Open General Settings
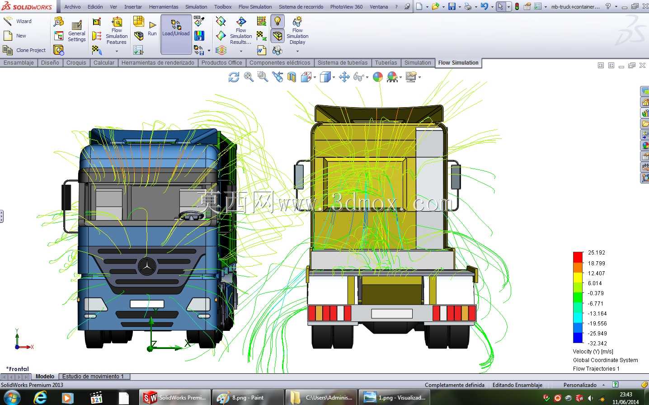This screenshot has height=405, width=649. [x=77, y=31]
